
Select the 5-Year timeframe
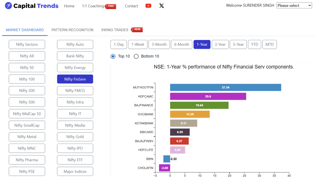click(x=238, y=44)
